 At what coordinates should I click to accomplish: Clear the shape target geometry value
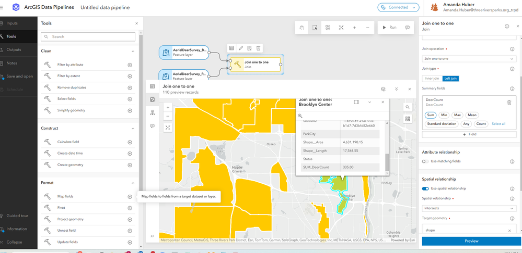509,231
